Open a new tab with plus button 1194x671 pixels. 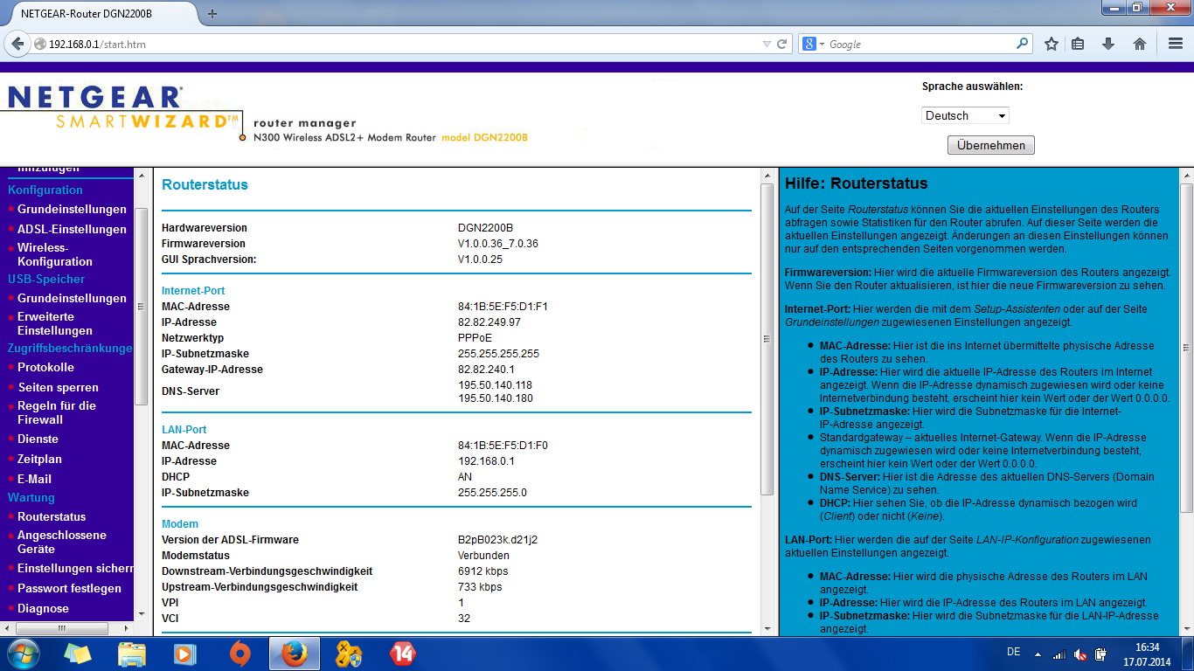coord(212,14)
